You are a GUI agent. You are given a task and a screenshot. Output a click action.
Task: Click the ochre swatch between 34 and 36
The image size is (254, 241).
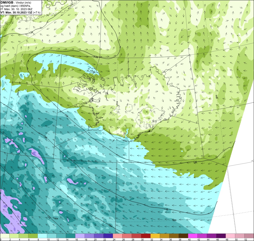[165, 235]
